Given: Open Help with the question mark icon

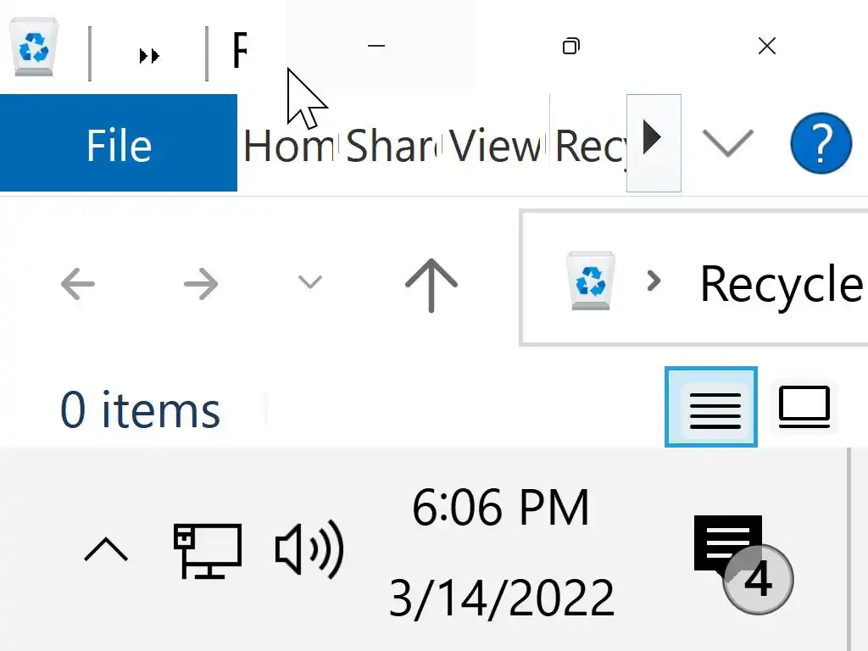Looking at the screenshot, I should pyautogui.click(x=821, y=143).
